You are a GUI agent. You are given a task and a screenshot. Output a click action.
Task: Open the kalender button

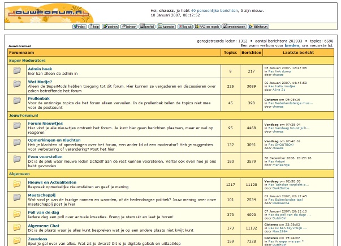coord(167,27)
